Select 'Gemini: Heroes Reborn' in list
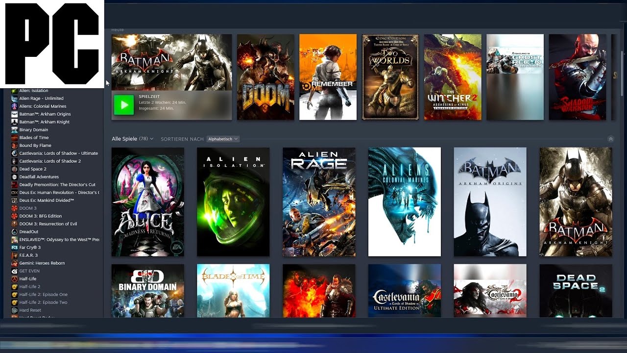 point(42,263)
